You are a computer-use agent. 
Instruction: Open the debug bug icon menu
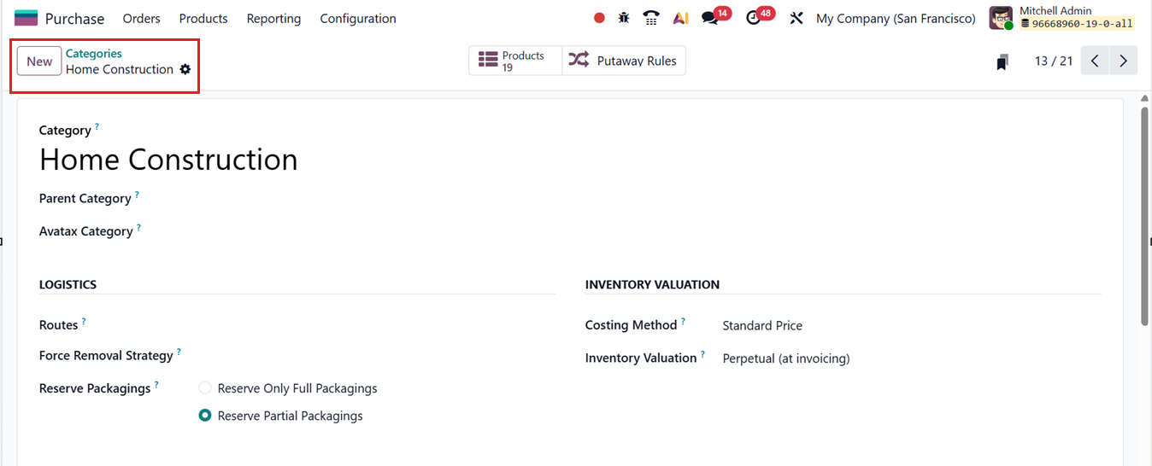pyautogui.click(x=624, y=18)
